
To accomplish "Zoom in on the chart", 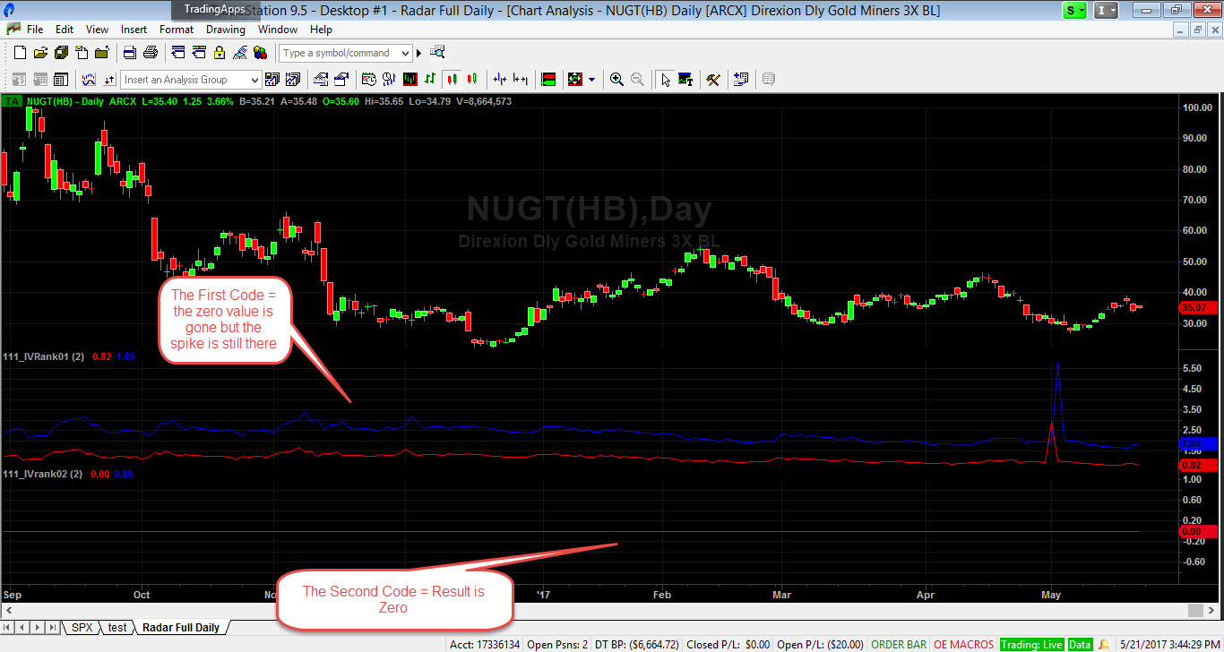I will tap(616, 80).
